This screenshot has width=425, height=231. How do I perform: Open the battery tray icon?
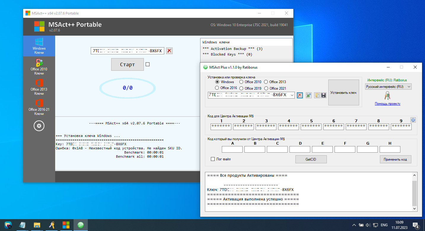[361, 225]
